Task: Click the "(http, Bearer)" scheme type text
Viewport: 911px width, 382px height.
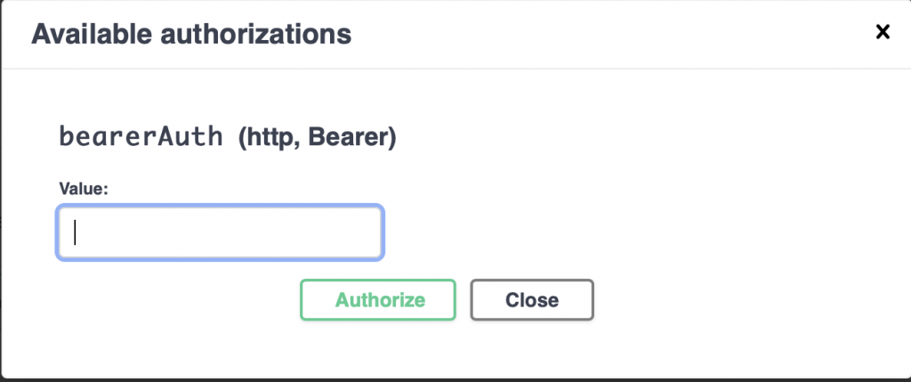Action: click(317, 139)
